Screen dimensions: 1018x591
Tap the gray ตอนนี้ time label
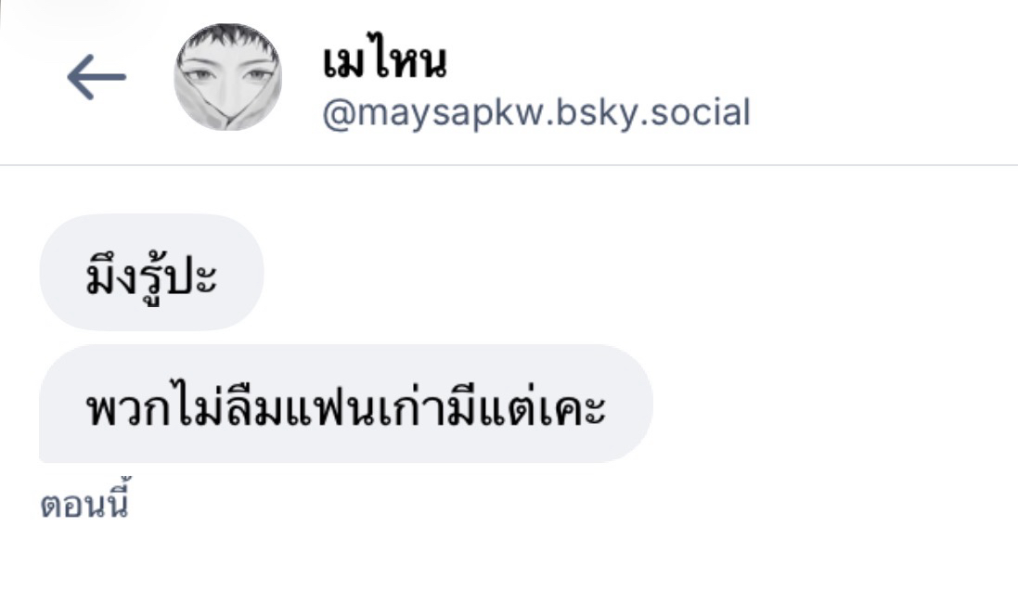[85, 501]
